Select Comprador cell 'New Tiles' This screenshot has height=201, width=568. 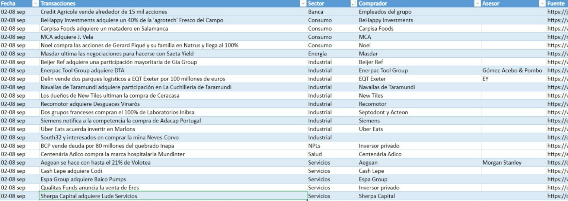[419, 96]
